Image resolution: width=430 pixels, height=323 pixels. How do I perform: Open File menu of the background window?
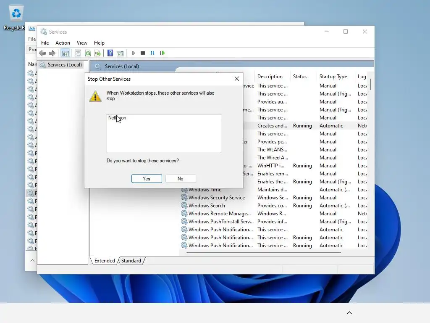click(x=32, y=39)
